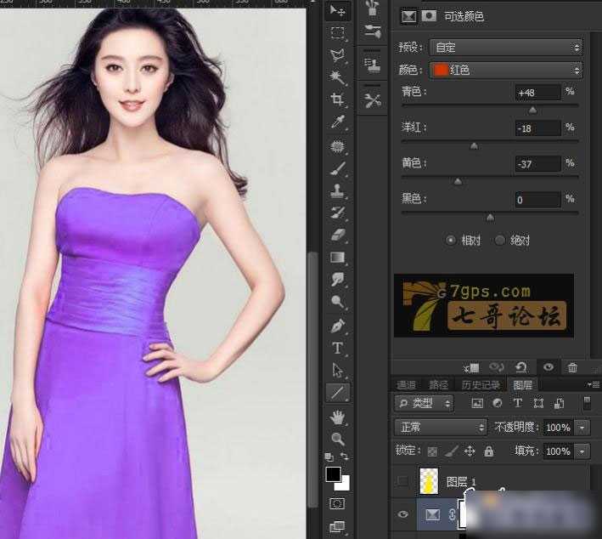Open the 填充 fill slider arrow
The height and width of the screenshot is (539, 602).
[582, 451]
